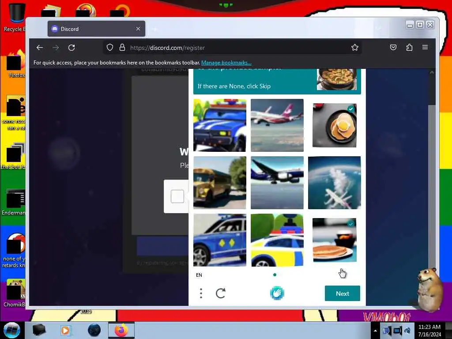
Task: Click the Next button in captcha
Action: point(342,294)
